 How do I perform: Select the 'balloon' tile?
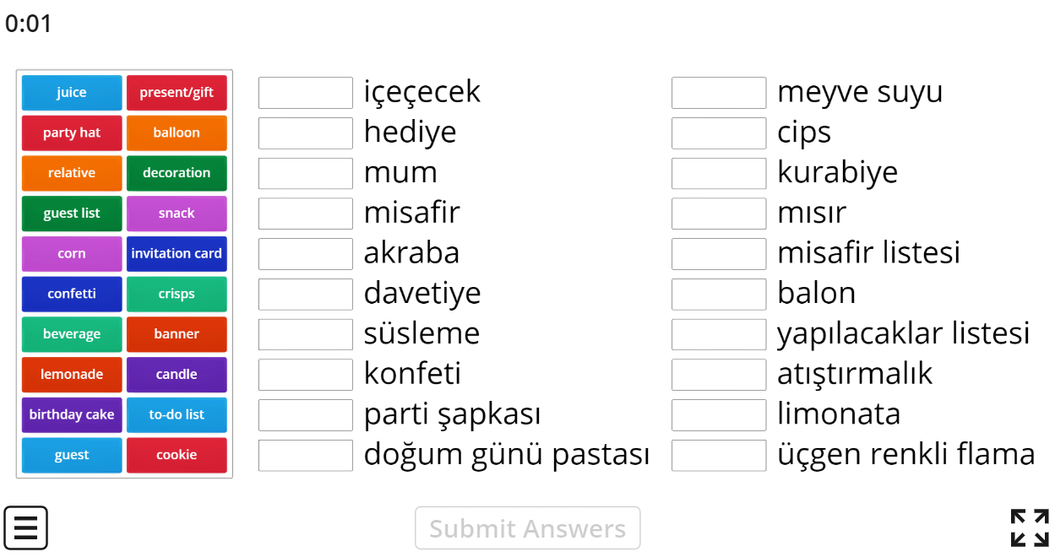(x=177, y=132)
